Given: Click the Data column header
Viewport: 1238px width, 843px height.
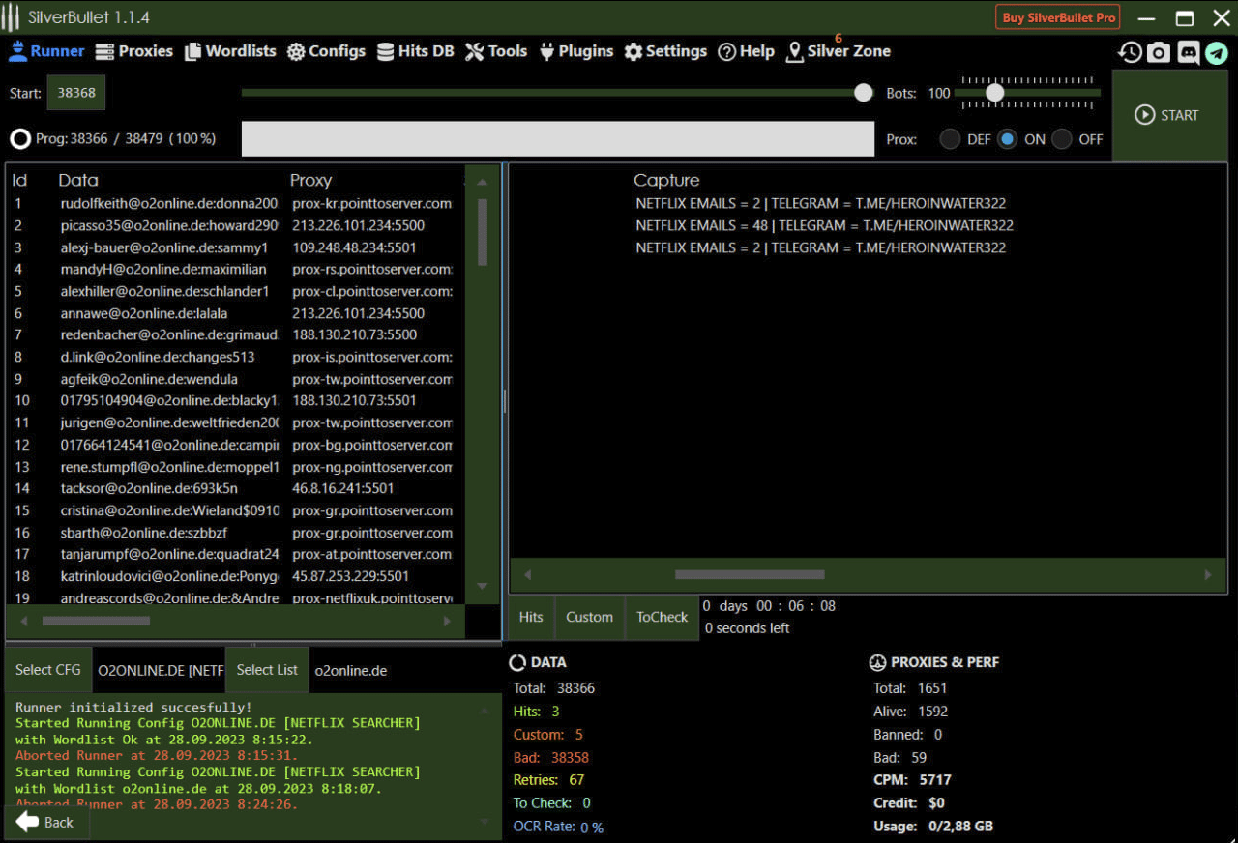Looking at the screenshot, I should point(78,180).
